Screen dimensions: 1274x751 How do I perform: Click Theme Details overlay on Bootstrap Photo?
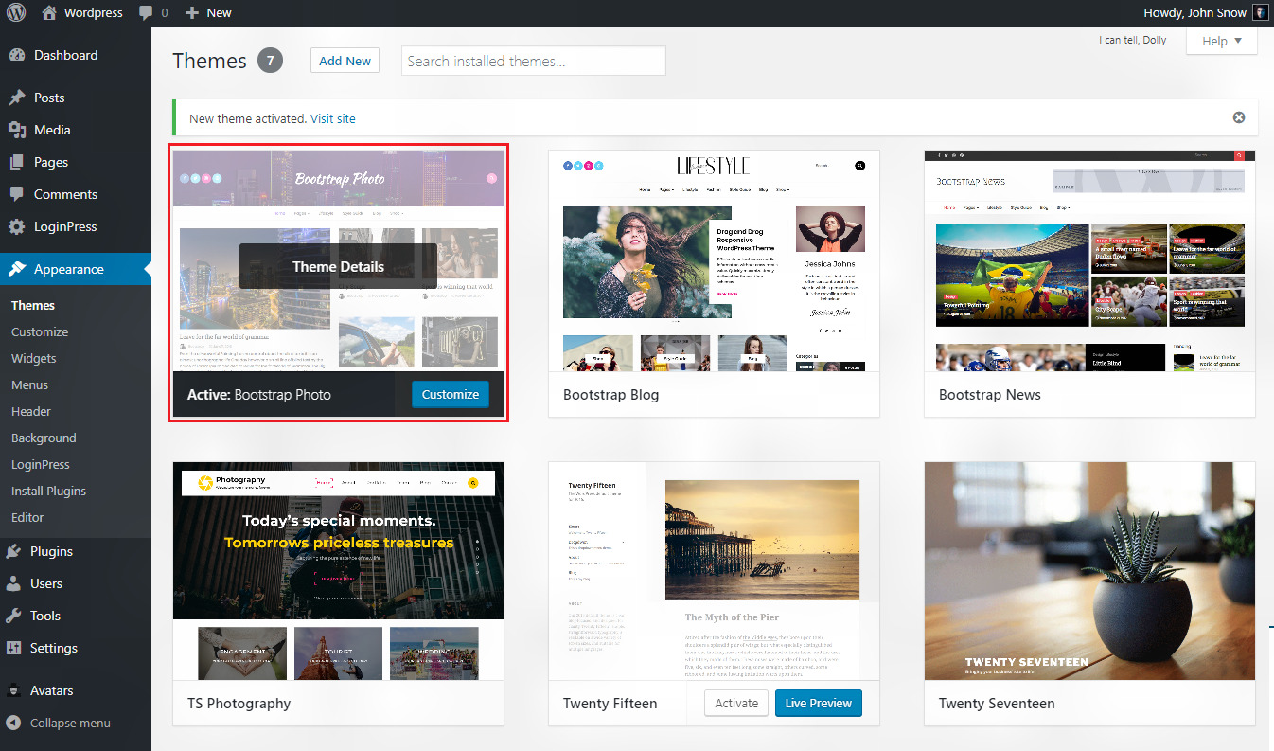point(338,266)
